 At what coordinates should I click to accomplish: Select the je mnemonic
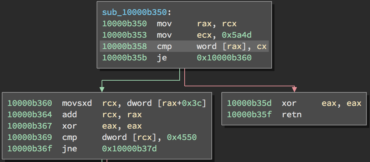[x=161, y=58]
